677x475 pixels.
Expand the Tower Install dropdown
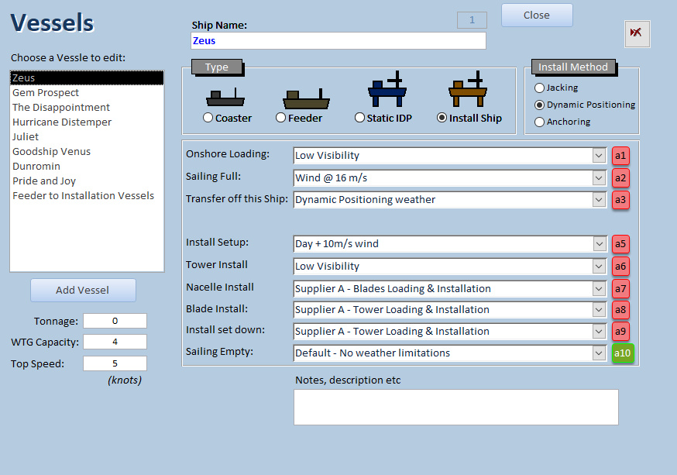click(x=599, y=266)
